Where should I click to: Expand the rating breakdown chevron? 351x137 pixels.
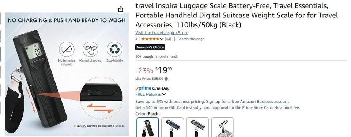coord(162,39)
